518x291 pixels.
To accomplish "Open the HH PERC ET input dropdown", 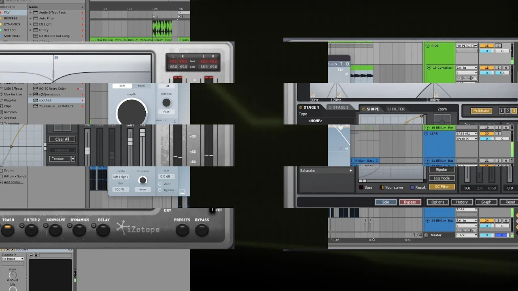I will pos(467,46).
